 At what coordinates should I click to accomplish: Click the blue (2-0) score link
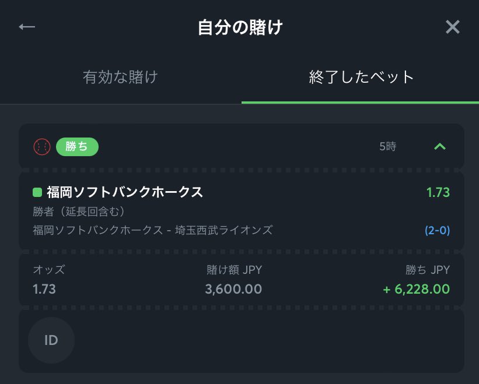click(437, 230)
